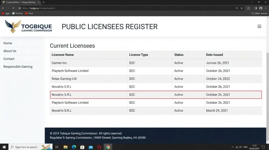
Task: Open File Explorer from the taskbar
Action: [65, 147]
